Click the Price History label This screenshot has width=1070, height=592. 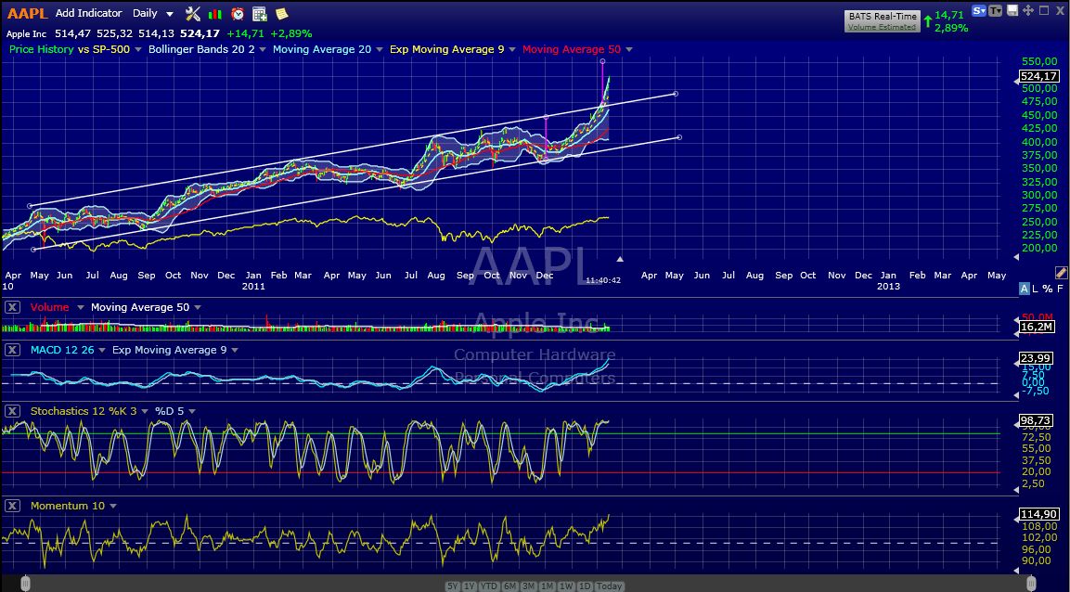(41, 50)
